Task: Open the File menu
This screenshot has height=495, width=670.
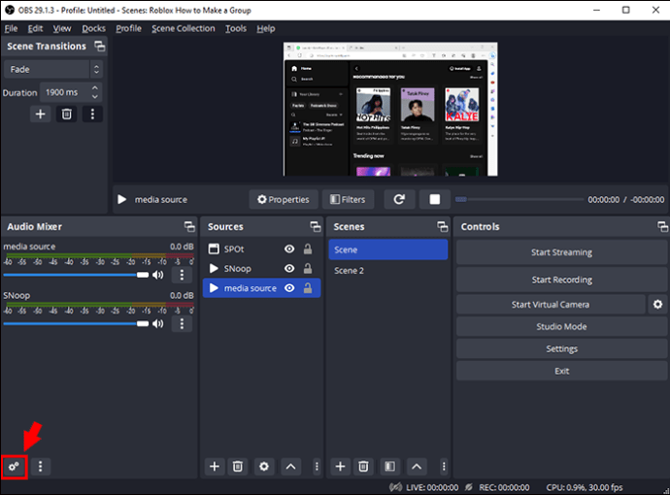Action: coord(11,28)
